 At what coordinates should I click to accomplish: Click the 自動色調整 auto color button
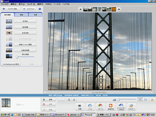tap(25, 50)
